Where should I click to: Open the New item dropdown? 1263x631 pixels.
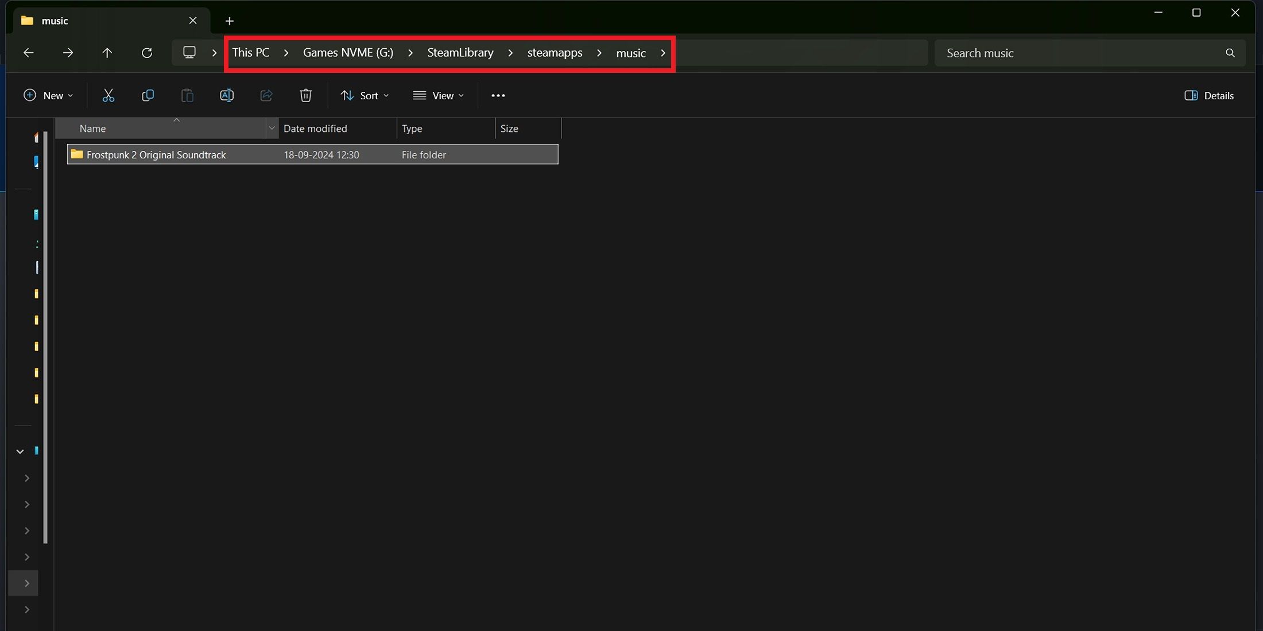48,95
